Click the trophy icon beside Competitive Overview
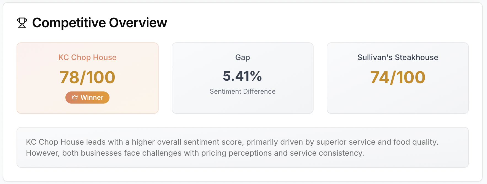Image resolution: width=487 pixels, height=184 pixels. pos(22,23)
